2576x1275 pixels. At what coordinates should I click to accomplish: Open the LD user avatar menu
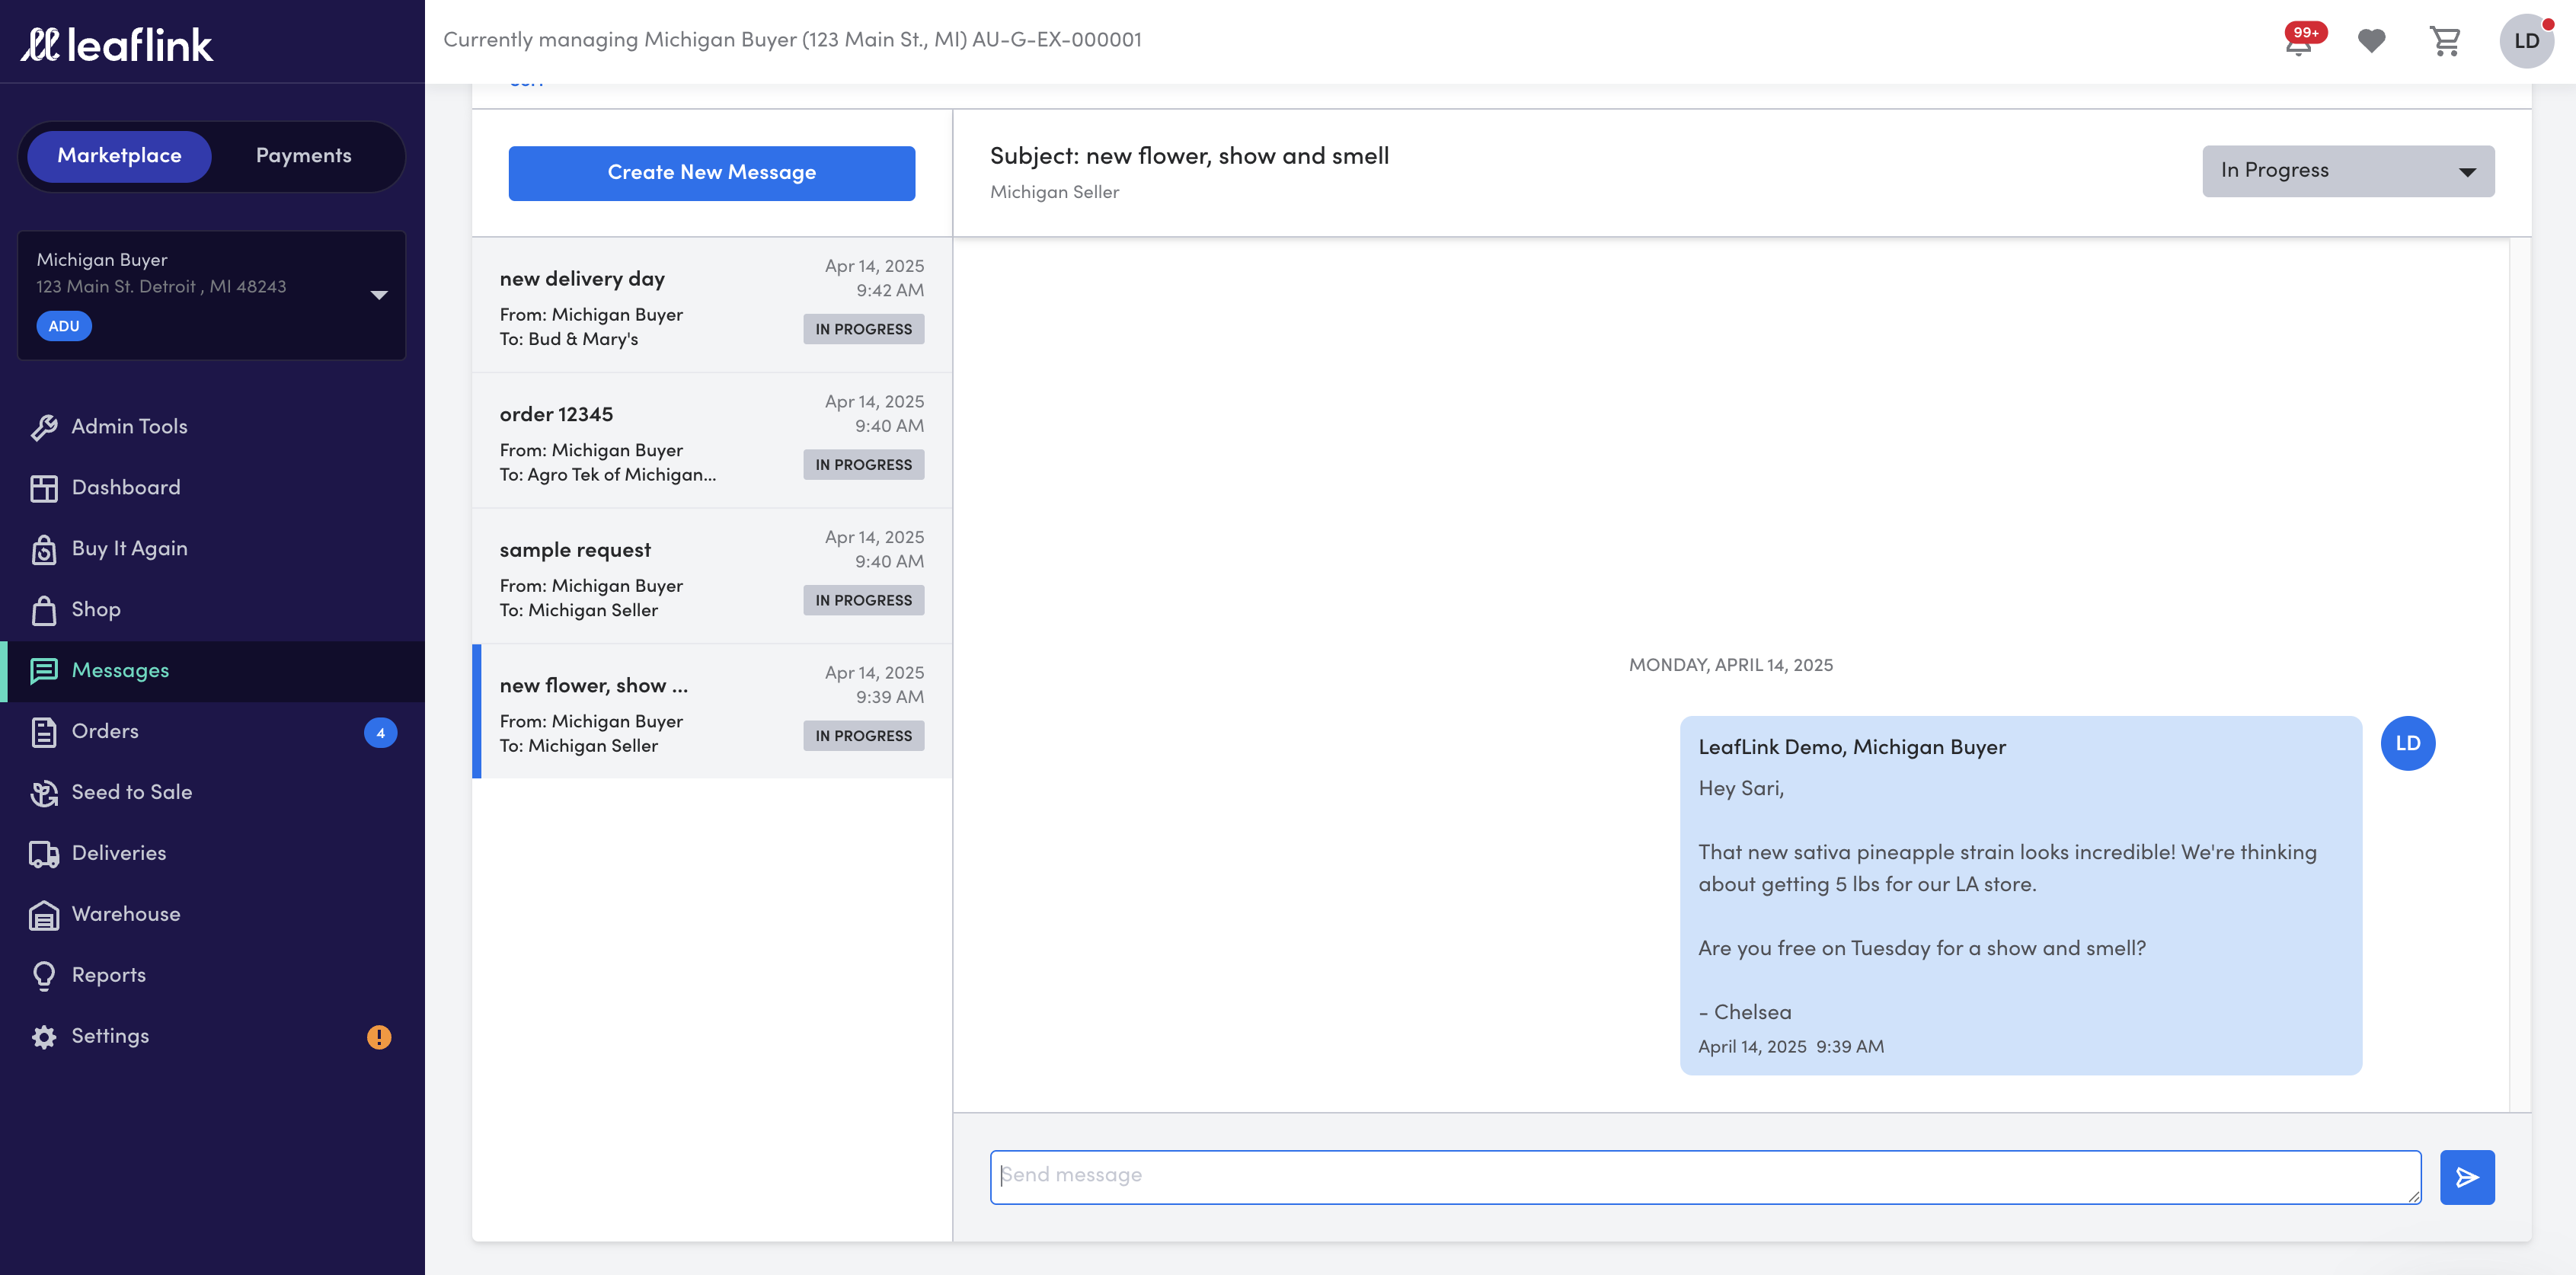tap(2526, 41)
